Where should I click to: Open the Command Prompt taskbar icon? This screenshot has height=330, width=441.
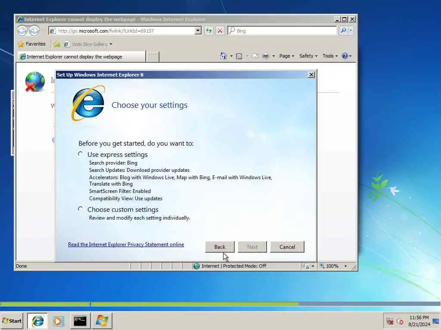[80, 321]
